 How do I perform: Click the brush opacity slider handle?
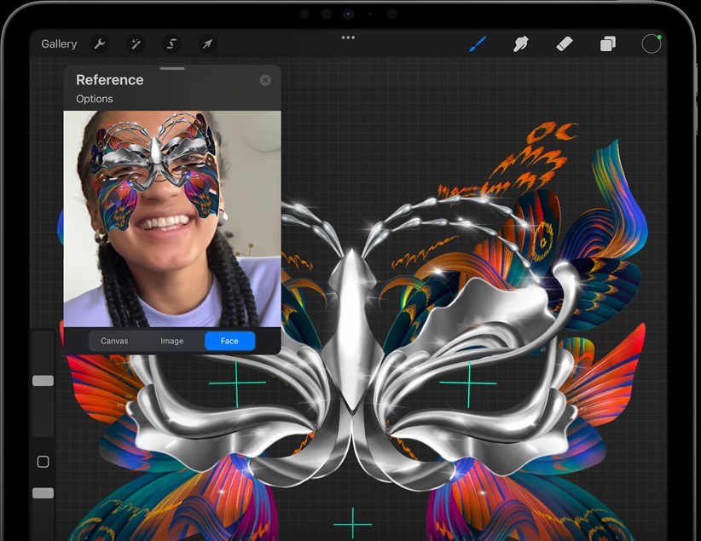pos(43,493)
